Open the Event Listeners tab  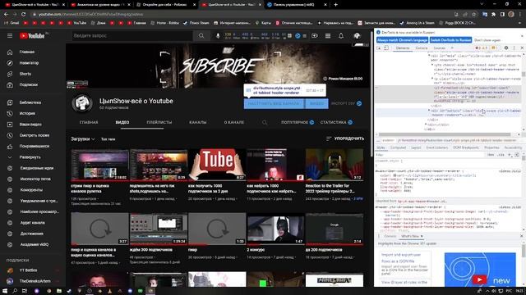click(x=437, y=147)
